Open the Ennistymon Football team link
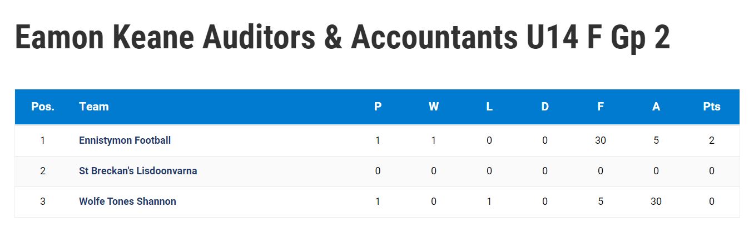Viewport: 749px width, 237px height. 125,140
